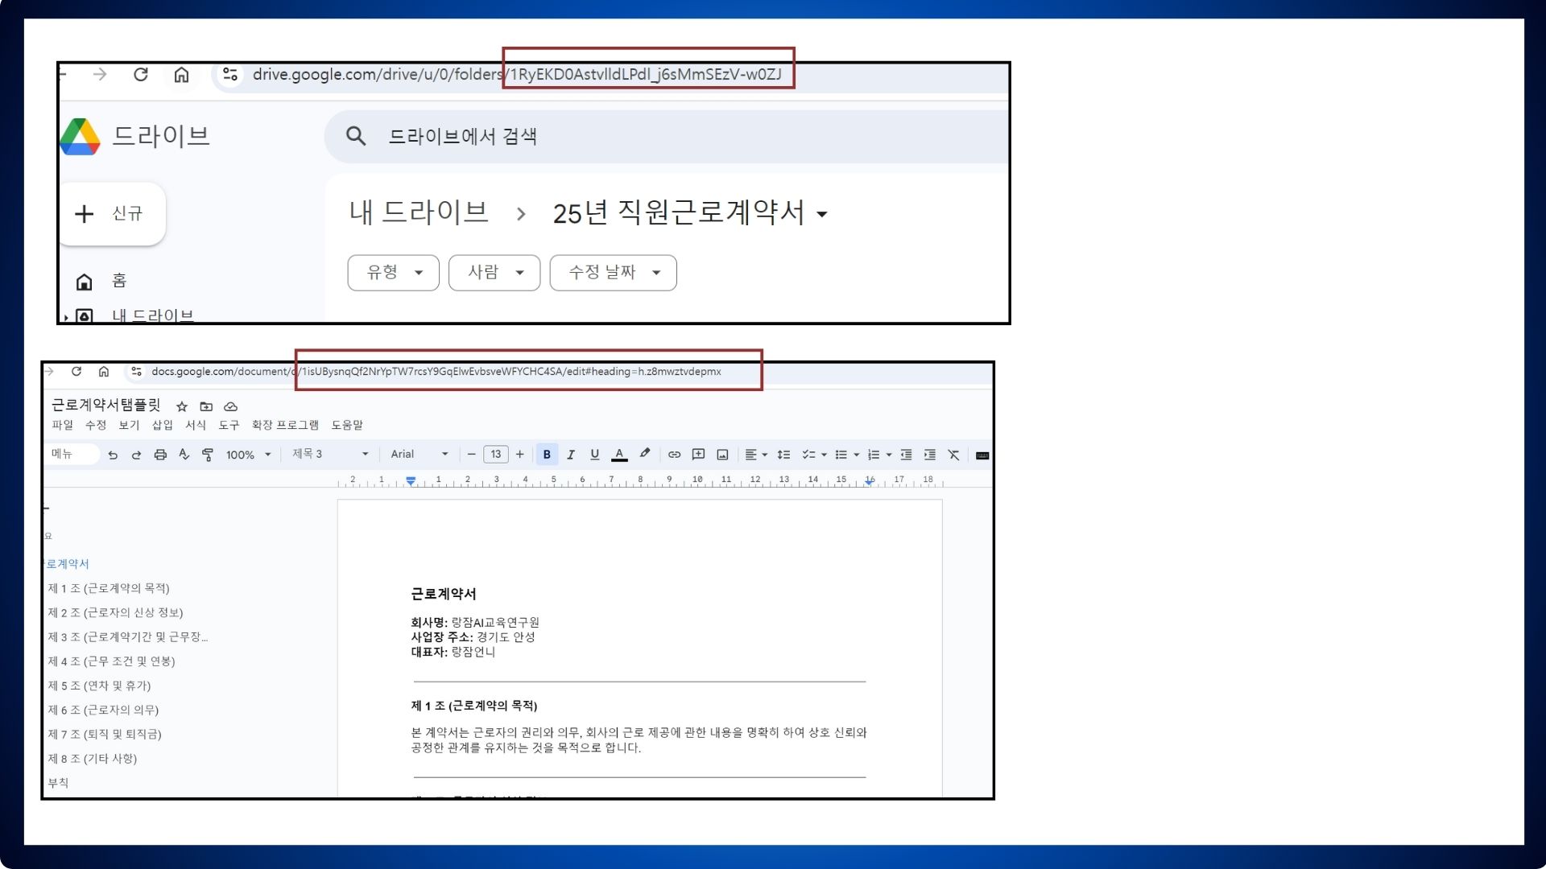This screenshot has height=869, width=1546.
Task: Toggle underline formatting button
Action: pos(594,455)
